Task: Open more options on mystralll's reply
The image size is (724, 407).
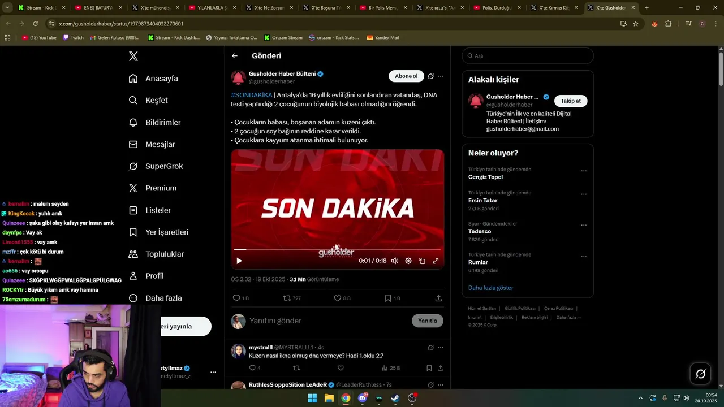Action: tap(441, 348)
